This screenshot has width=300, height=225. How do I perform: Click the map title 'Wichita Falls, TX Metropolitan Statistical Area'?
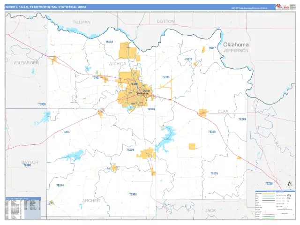46,7
